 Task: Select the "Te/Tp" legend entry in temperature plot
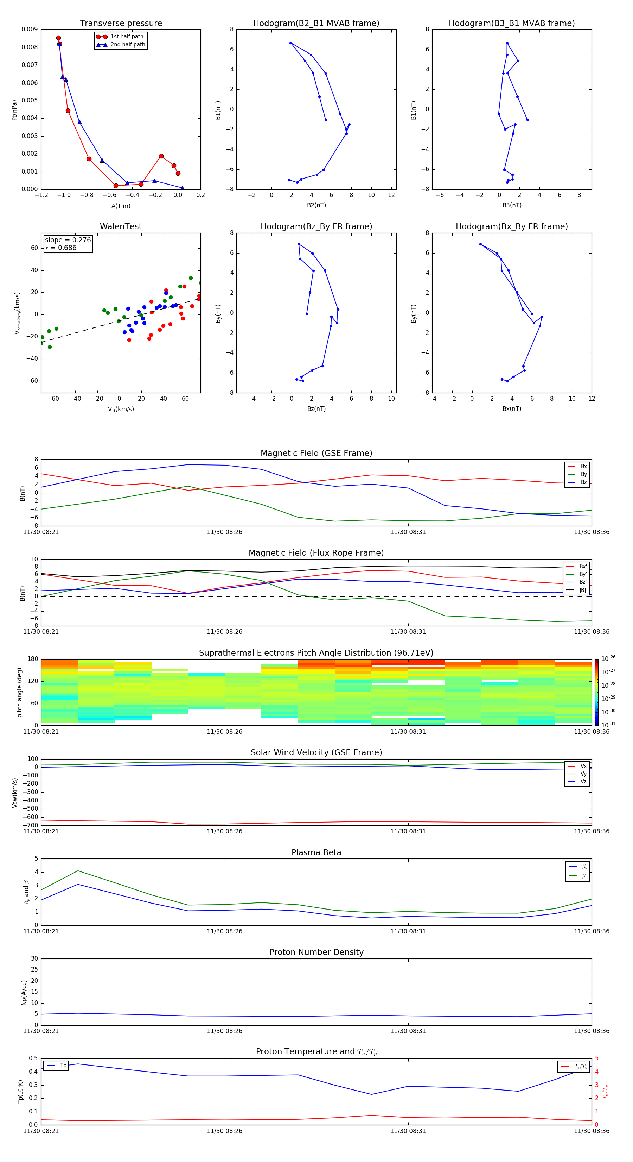tap(574, 1066)
